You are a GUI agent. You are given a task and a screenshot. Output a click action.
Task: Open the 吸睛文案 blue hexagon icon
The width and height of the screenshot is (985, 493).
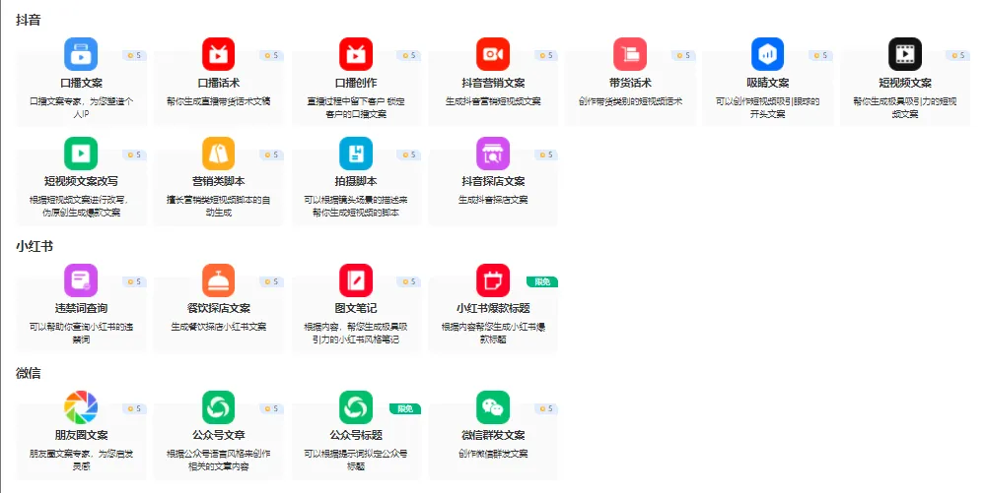[768, 54]
